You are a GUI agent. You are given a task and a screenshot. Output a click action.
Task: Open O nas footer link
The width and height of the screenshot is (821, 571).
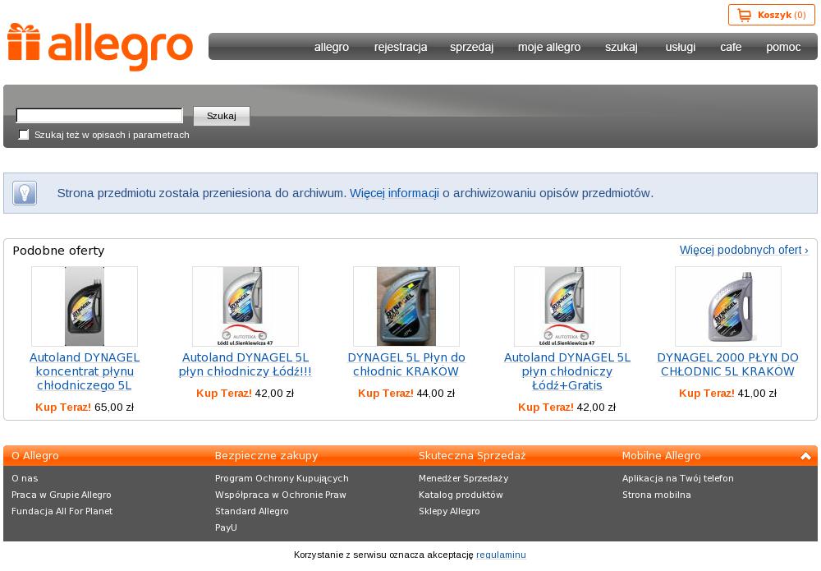coord(25,478)
